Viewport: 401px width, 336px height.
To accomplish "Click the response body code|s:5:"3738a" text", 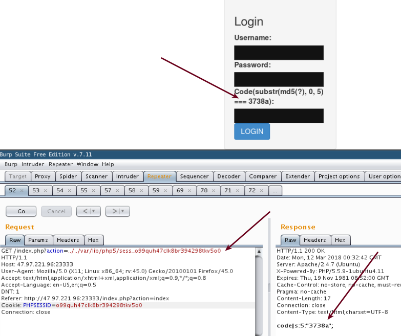I will 305,326.
